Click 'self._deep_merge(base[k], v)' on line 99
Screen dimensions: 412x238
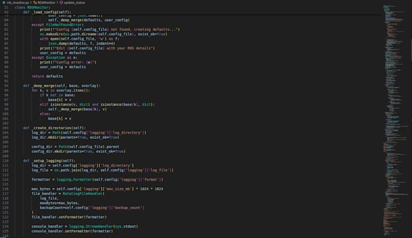[x=78, y=109]
